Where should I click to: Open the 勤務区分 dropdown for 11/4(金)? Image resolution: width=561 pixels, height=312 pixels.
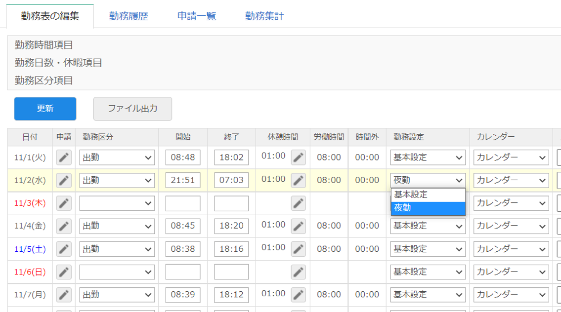(x=117, y=226)
